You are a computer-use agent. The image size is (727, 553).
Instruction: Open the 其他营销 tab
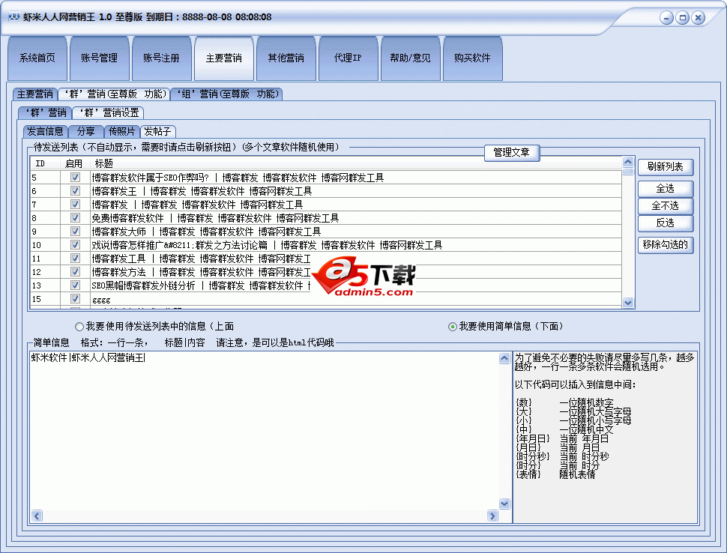(x=286, y=58)
